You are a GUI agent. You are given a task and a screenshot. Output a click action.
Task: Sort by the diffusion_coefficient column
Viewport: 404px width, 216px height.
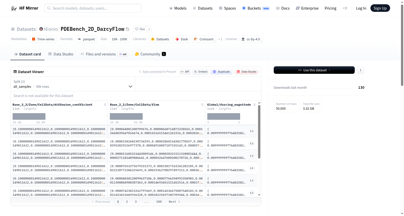point(105,105)
